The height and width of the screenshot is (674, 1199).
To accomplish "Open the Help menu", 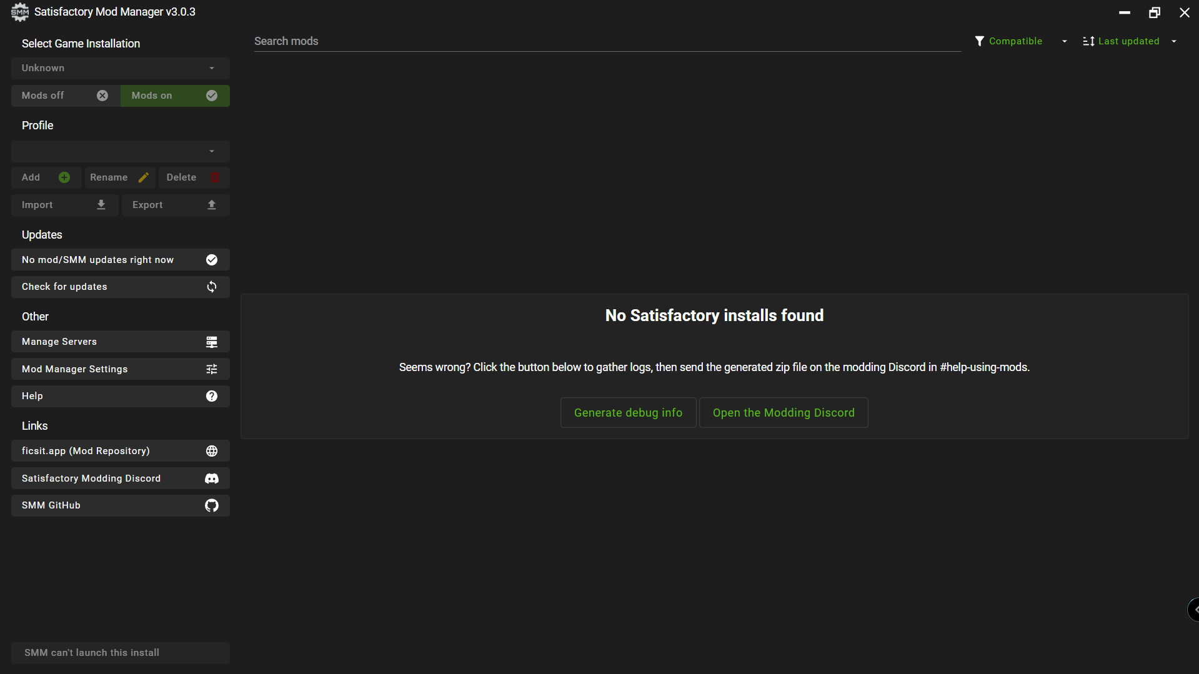I will coord(121,396).
